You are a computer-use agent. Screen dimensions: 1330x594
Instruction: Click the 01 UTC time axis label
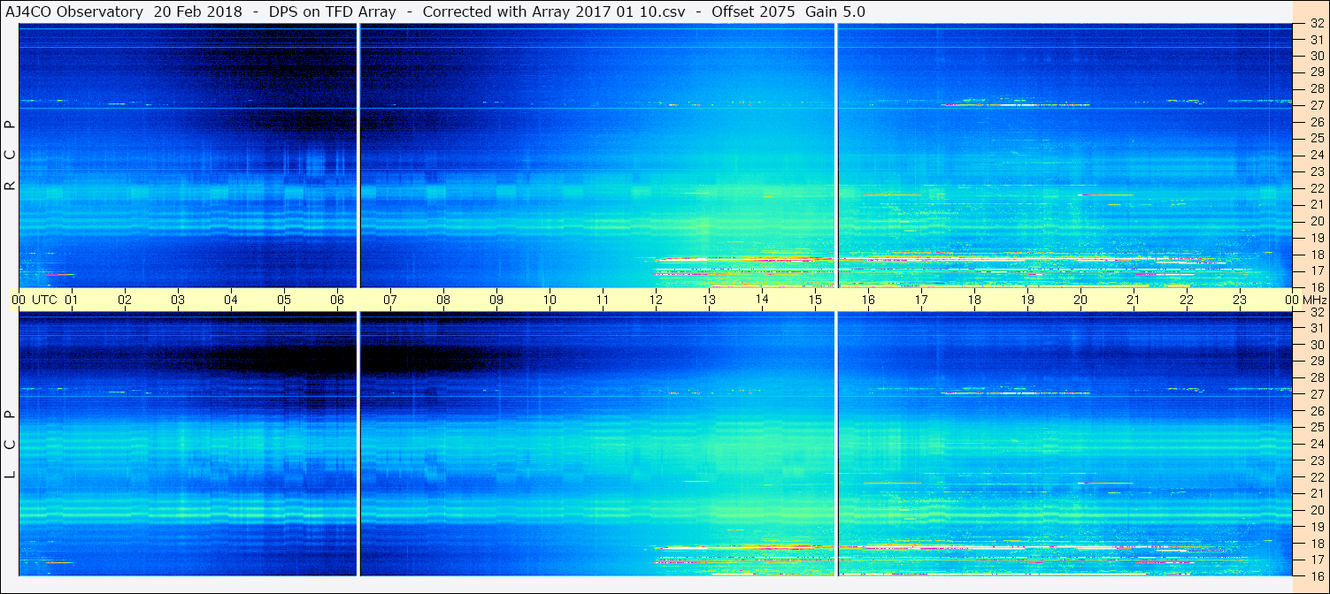pyautogui.click(x=72, y=300)
